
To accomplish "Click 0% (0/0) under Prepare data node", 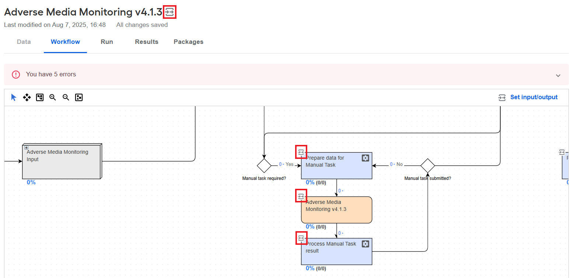I will tap(316, 183).
